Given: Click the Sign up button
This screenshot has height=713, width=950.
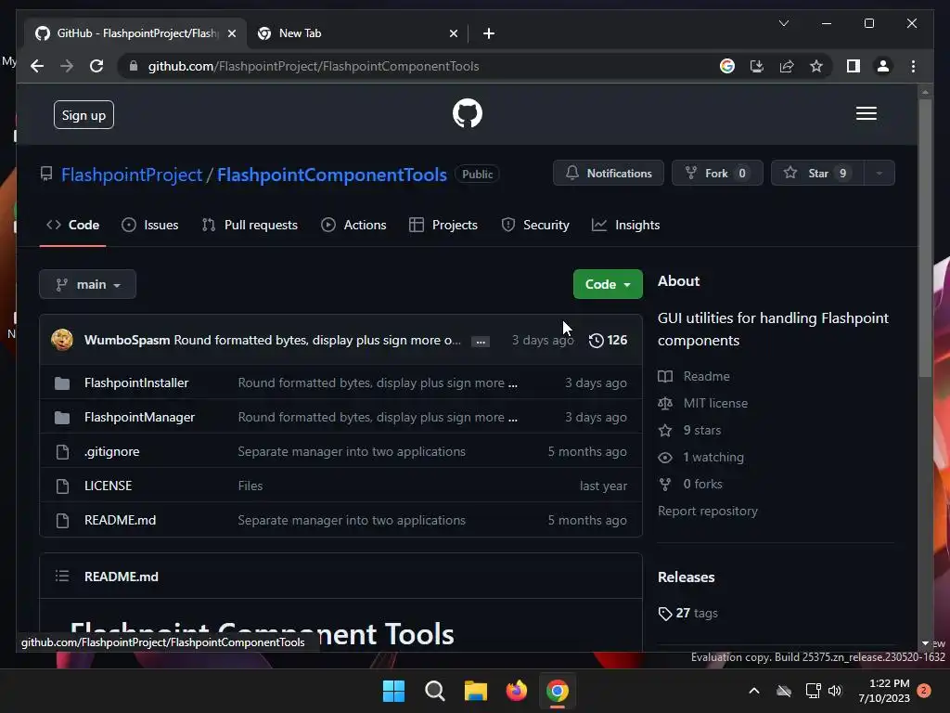Looking at the screenshot, I should pyautogui.click(x=83, y=115).
